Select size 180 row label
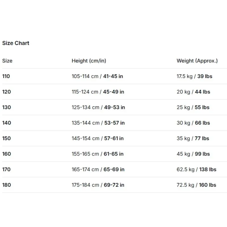 7,185
